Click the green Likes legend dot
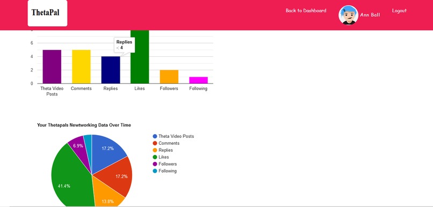Viewport: 433px width, 207px height. 155,157
